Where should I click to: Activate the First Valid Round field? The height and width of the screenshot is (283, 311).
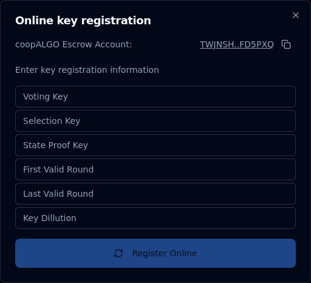[155, 169]
